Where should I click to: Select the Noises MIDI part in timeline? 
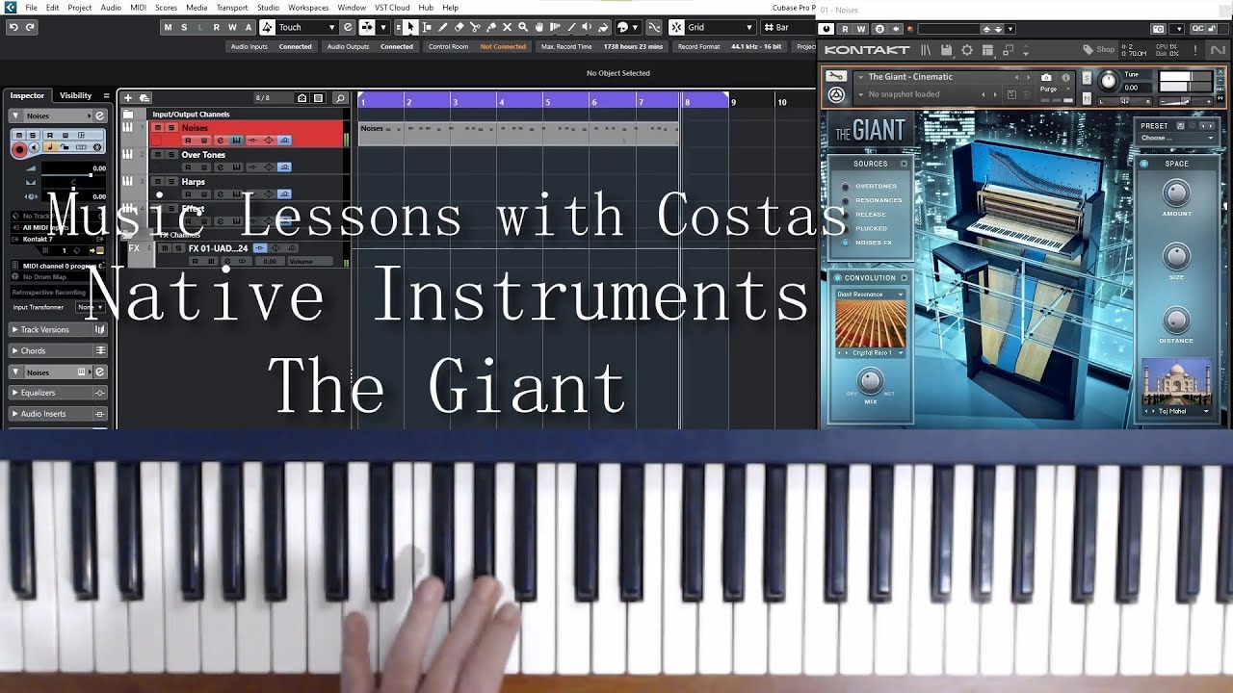pos(518,134)
